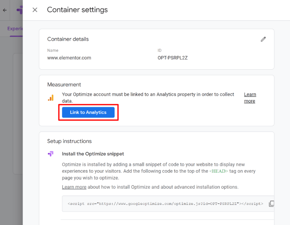Click the container ID OPT-PSRPL2Z
This screenshot has width=290, height=225.
click(x=172, y=58)
